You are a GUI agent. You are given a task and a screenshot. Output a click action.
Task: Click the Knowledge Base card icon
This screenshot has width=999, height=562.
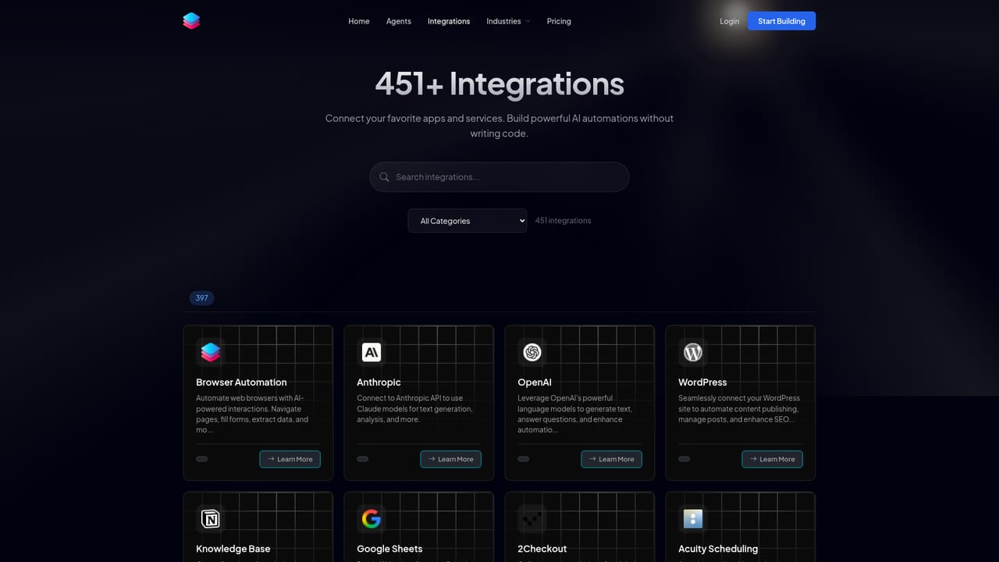click(211, 519)
